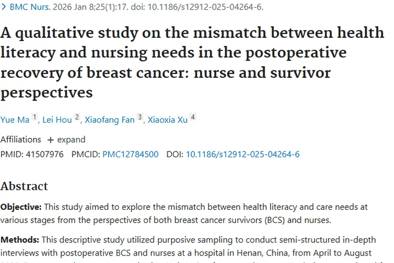The width and height of the screenshot is (394, 263).
Task: Click the Abstract section heading
Action: (x=24, y=186)
